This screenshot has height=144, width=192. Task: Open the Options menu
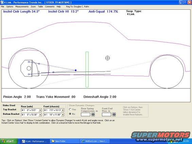10,6
